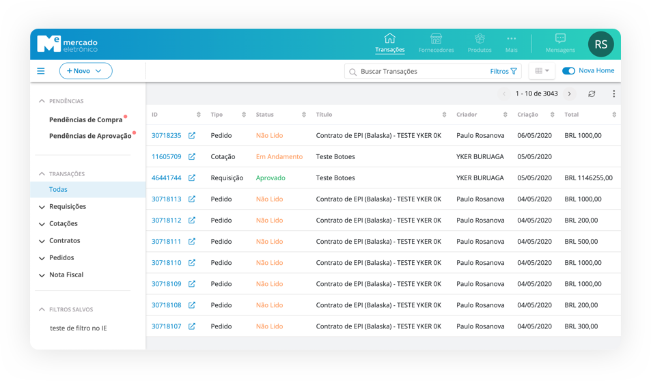Sort by the Título column
This screenshot has width=651, height=381.
[x=444, y=115]
